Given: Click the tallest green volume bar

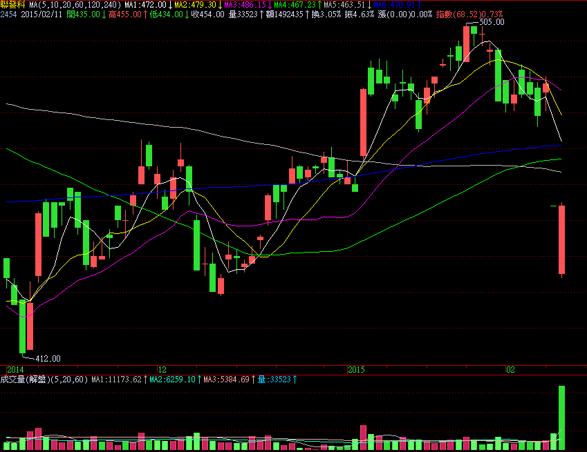Looking at the screenshot, I should (562, 417).
